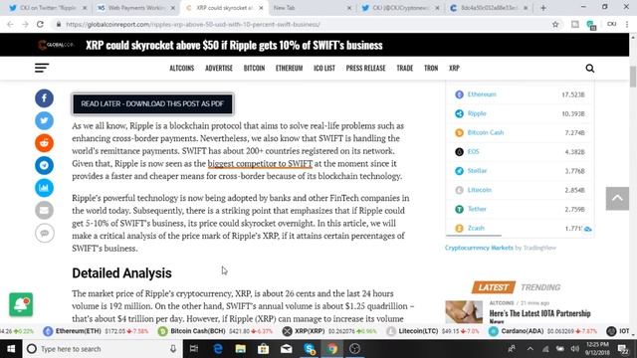
Task: Click the EOS coin icon in market widget
Action: tap(459, 152)
